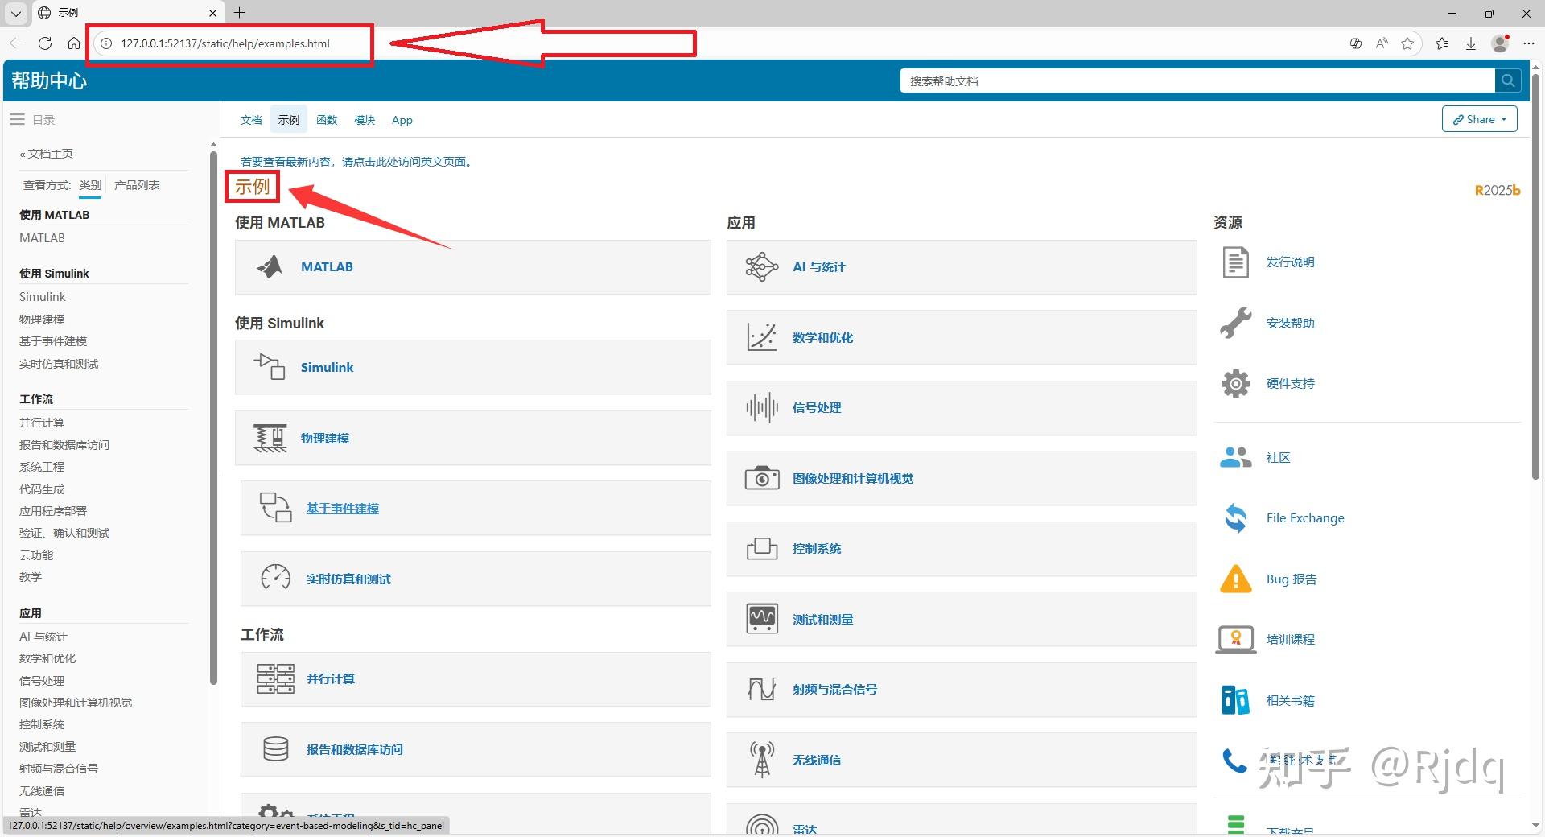The image size is (1545, 837).
Task: Select 系统工程 in the sidebar
Action: pyautogui.click(x=42, y=467)
